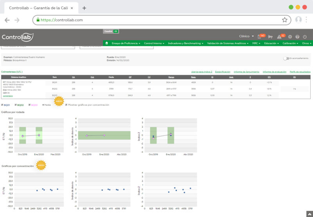Toggle the BQ03 series checkbox
The height and width of the screenshot is (217, 313).
pos(29,105)
